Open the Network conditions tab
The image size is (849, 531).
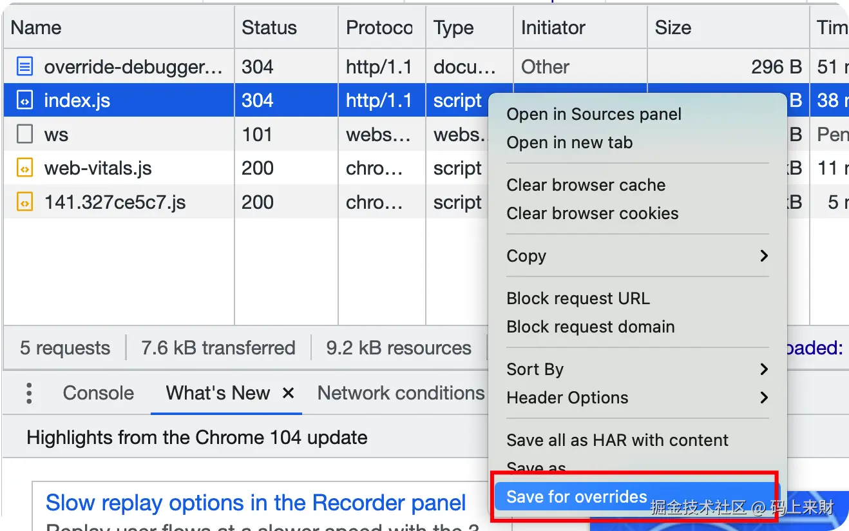401,393
